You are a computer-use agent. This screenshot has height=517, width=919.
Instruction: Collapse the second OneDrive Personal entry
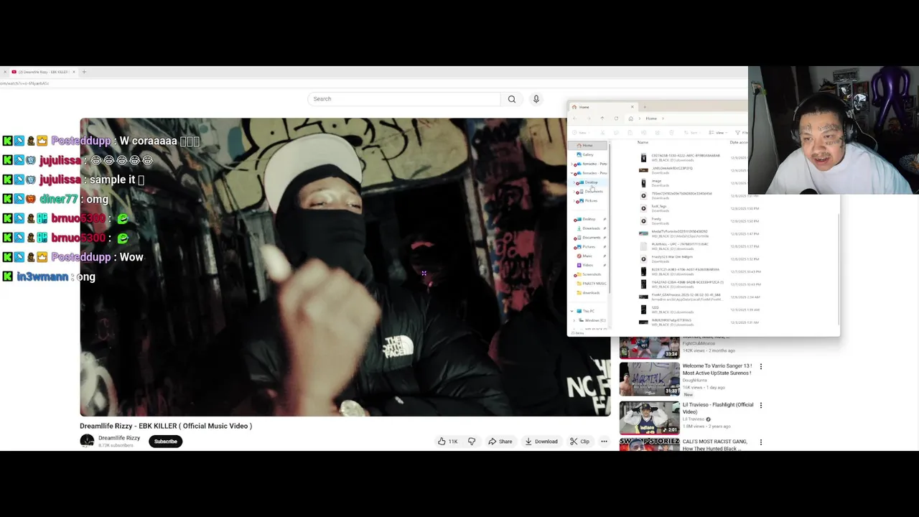pos(572,173)
